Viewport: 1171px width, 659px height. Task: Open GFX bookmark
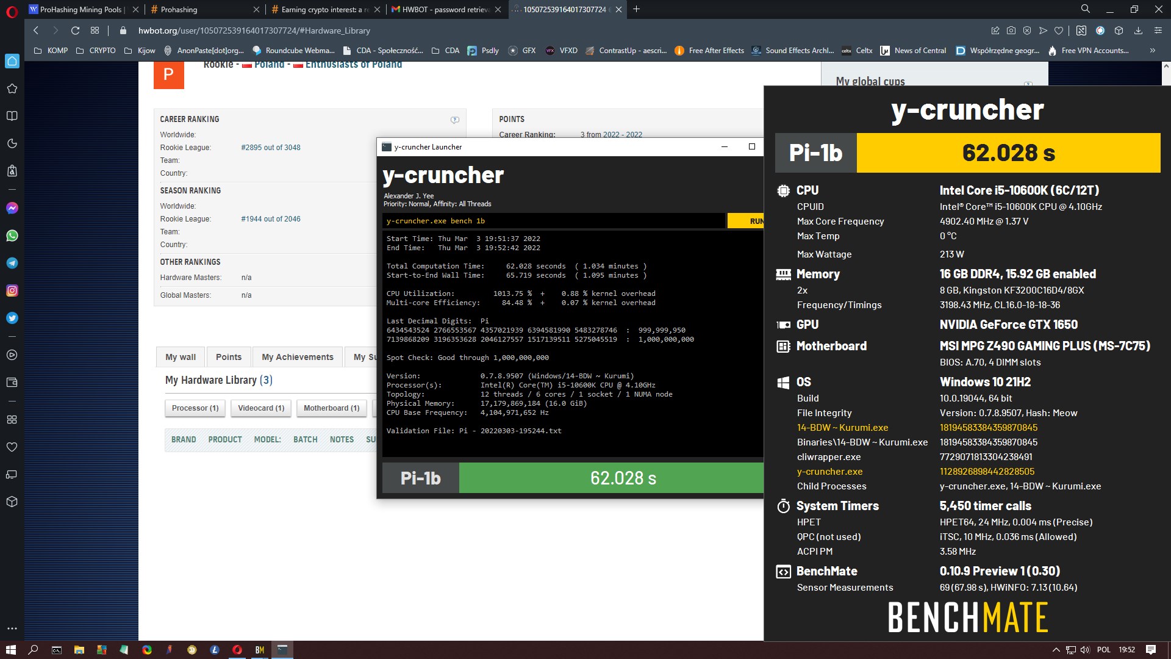[x=522, y=51]
